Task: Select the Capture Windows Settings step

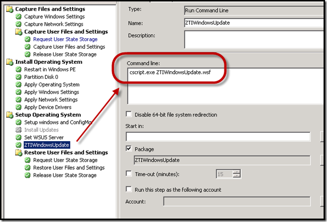Action: coord(54,17)
